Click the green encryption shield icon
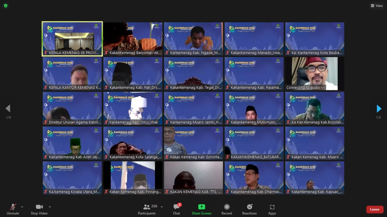The height and width of the screenshot is (217, 387). click(5, 6)
